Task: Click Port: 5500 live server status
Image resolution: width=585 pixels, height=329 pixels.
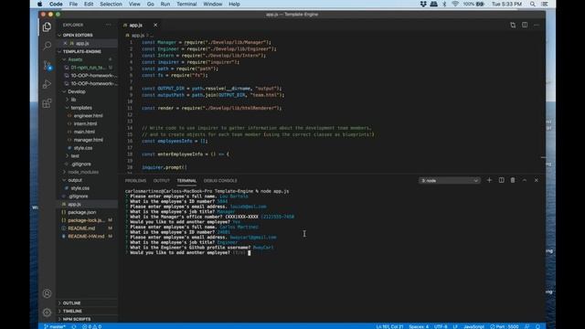Action: pyautogui.click(x=505, y=326)
